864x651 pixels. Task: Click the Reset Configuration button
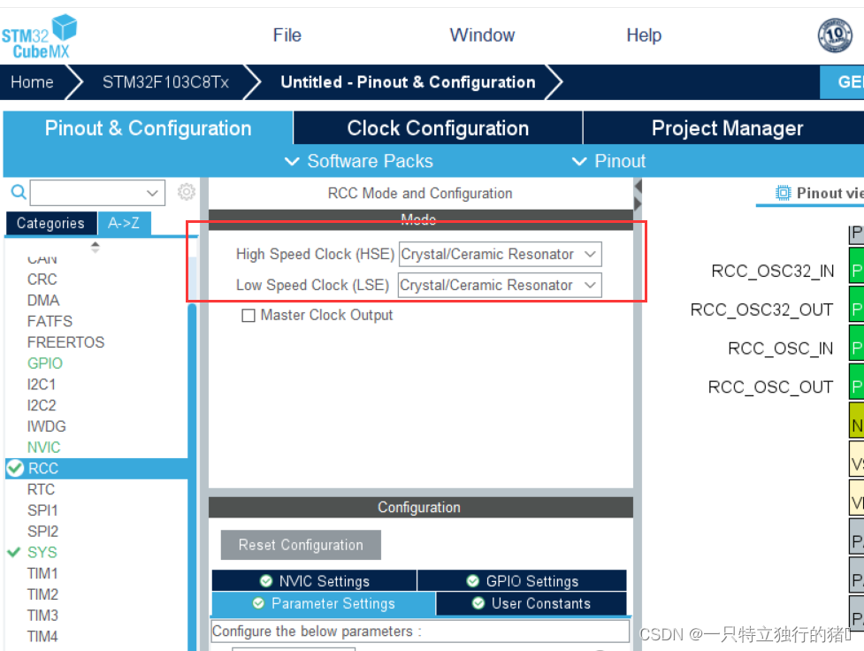click(x=301, y=545)
